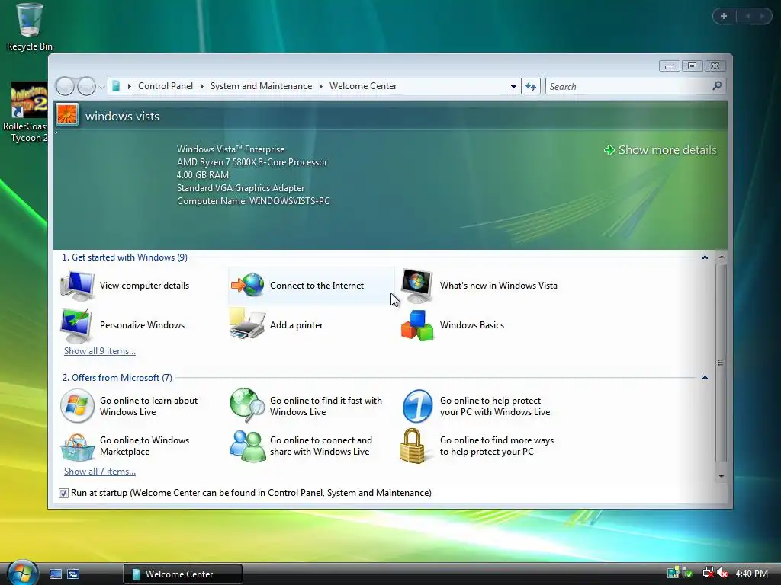
Task: Click the Windows Live protect PC icon
Action: 417,406
